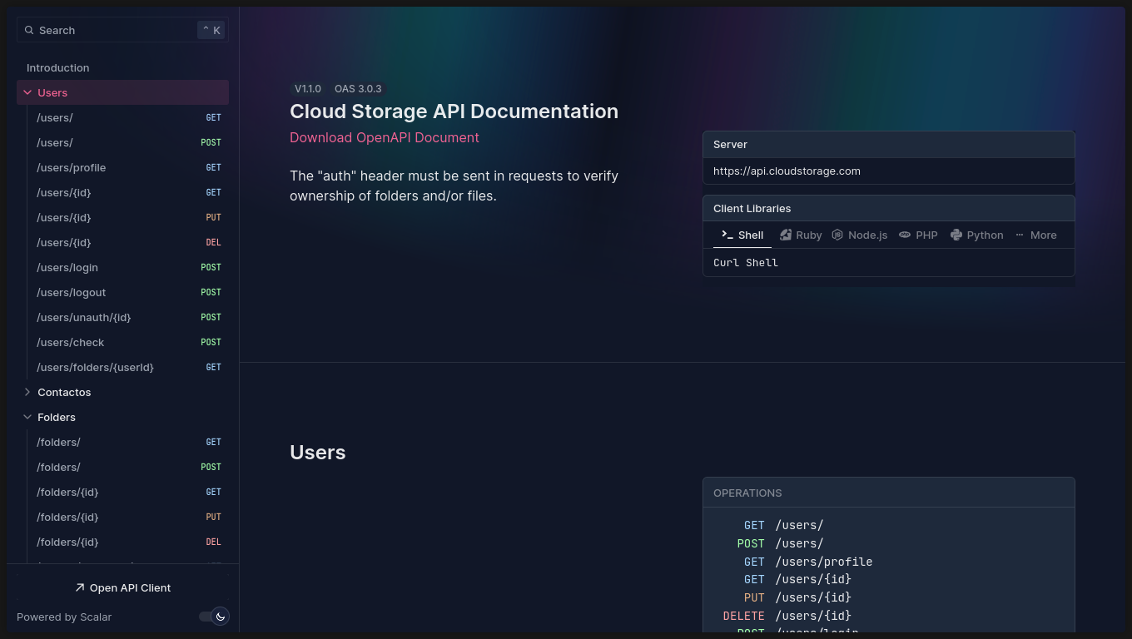Screen dimensions: 1132x639
Task: Collapse the Users section chevron
Action: 27,92
